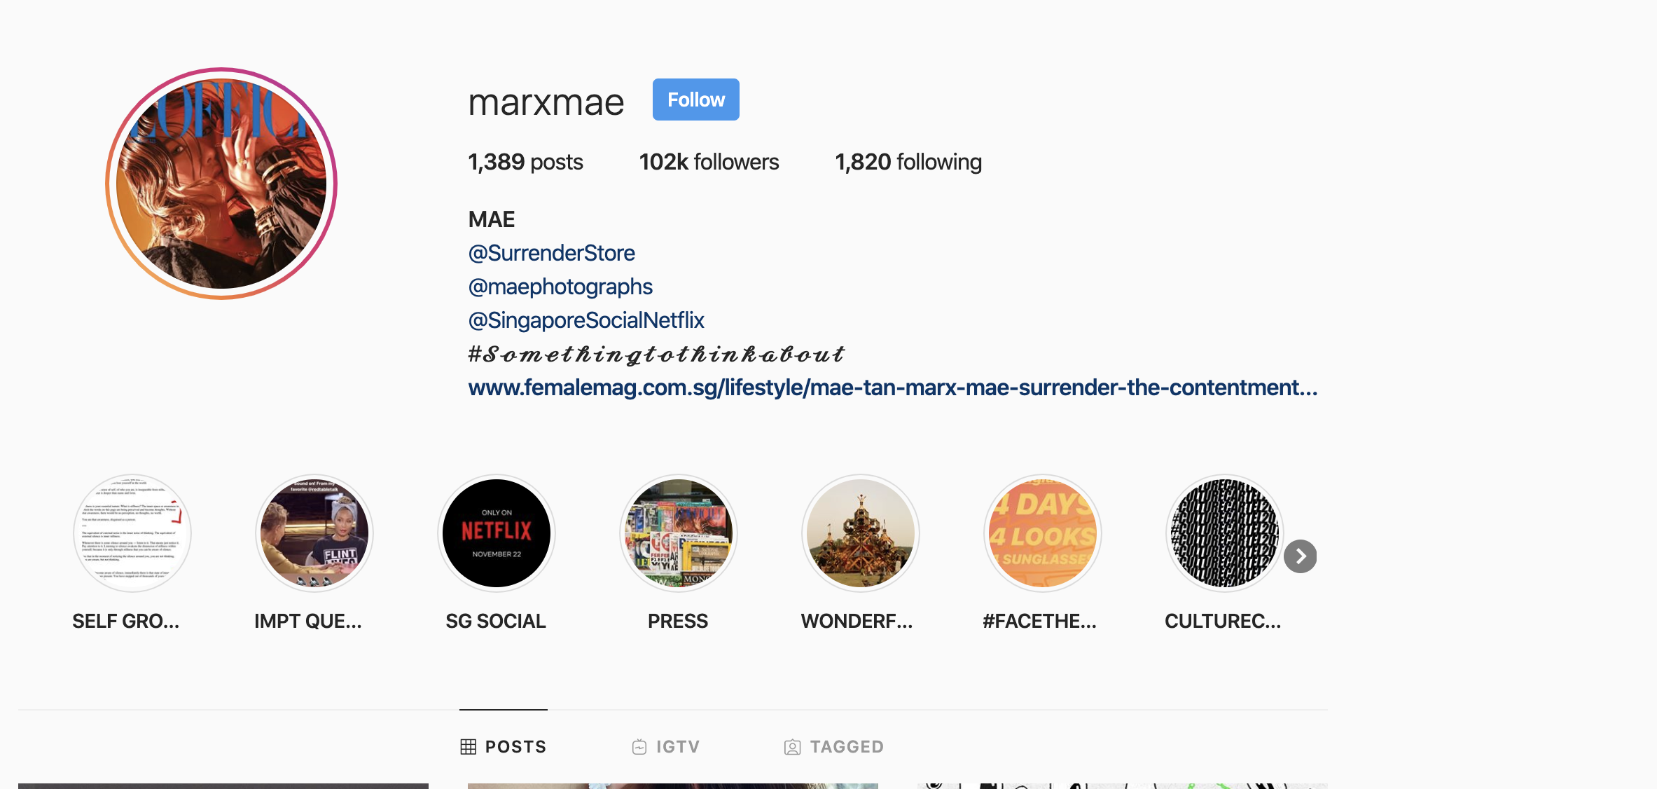Switch to the POSTS tab
The width and height of the screenshot is (1657, 789).
(x=504, y=746)
